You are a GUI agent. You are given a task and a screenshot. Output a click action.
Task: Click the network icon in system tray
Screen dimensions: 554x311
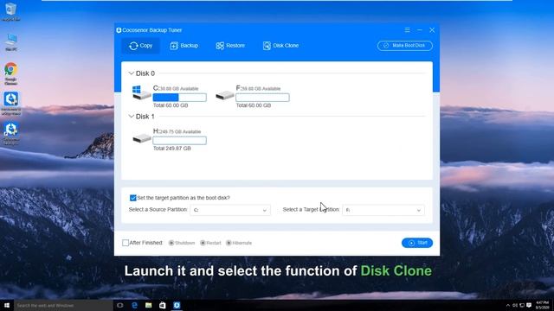522,305
